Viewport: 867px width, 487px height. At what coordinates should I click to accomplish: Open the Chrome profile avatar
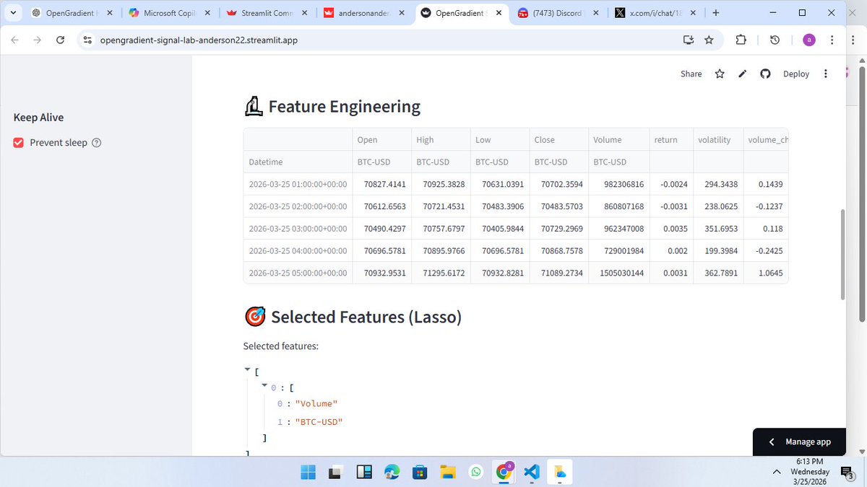pyautogui.click(x=809, y=40)
